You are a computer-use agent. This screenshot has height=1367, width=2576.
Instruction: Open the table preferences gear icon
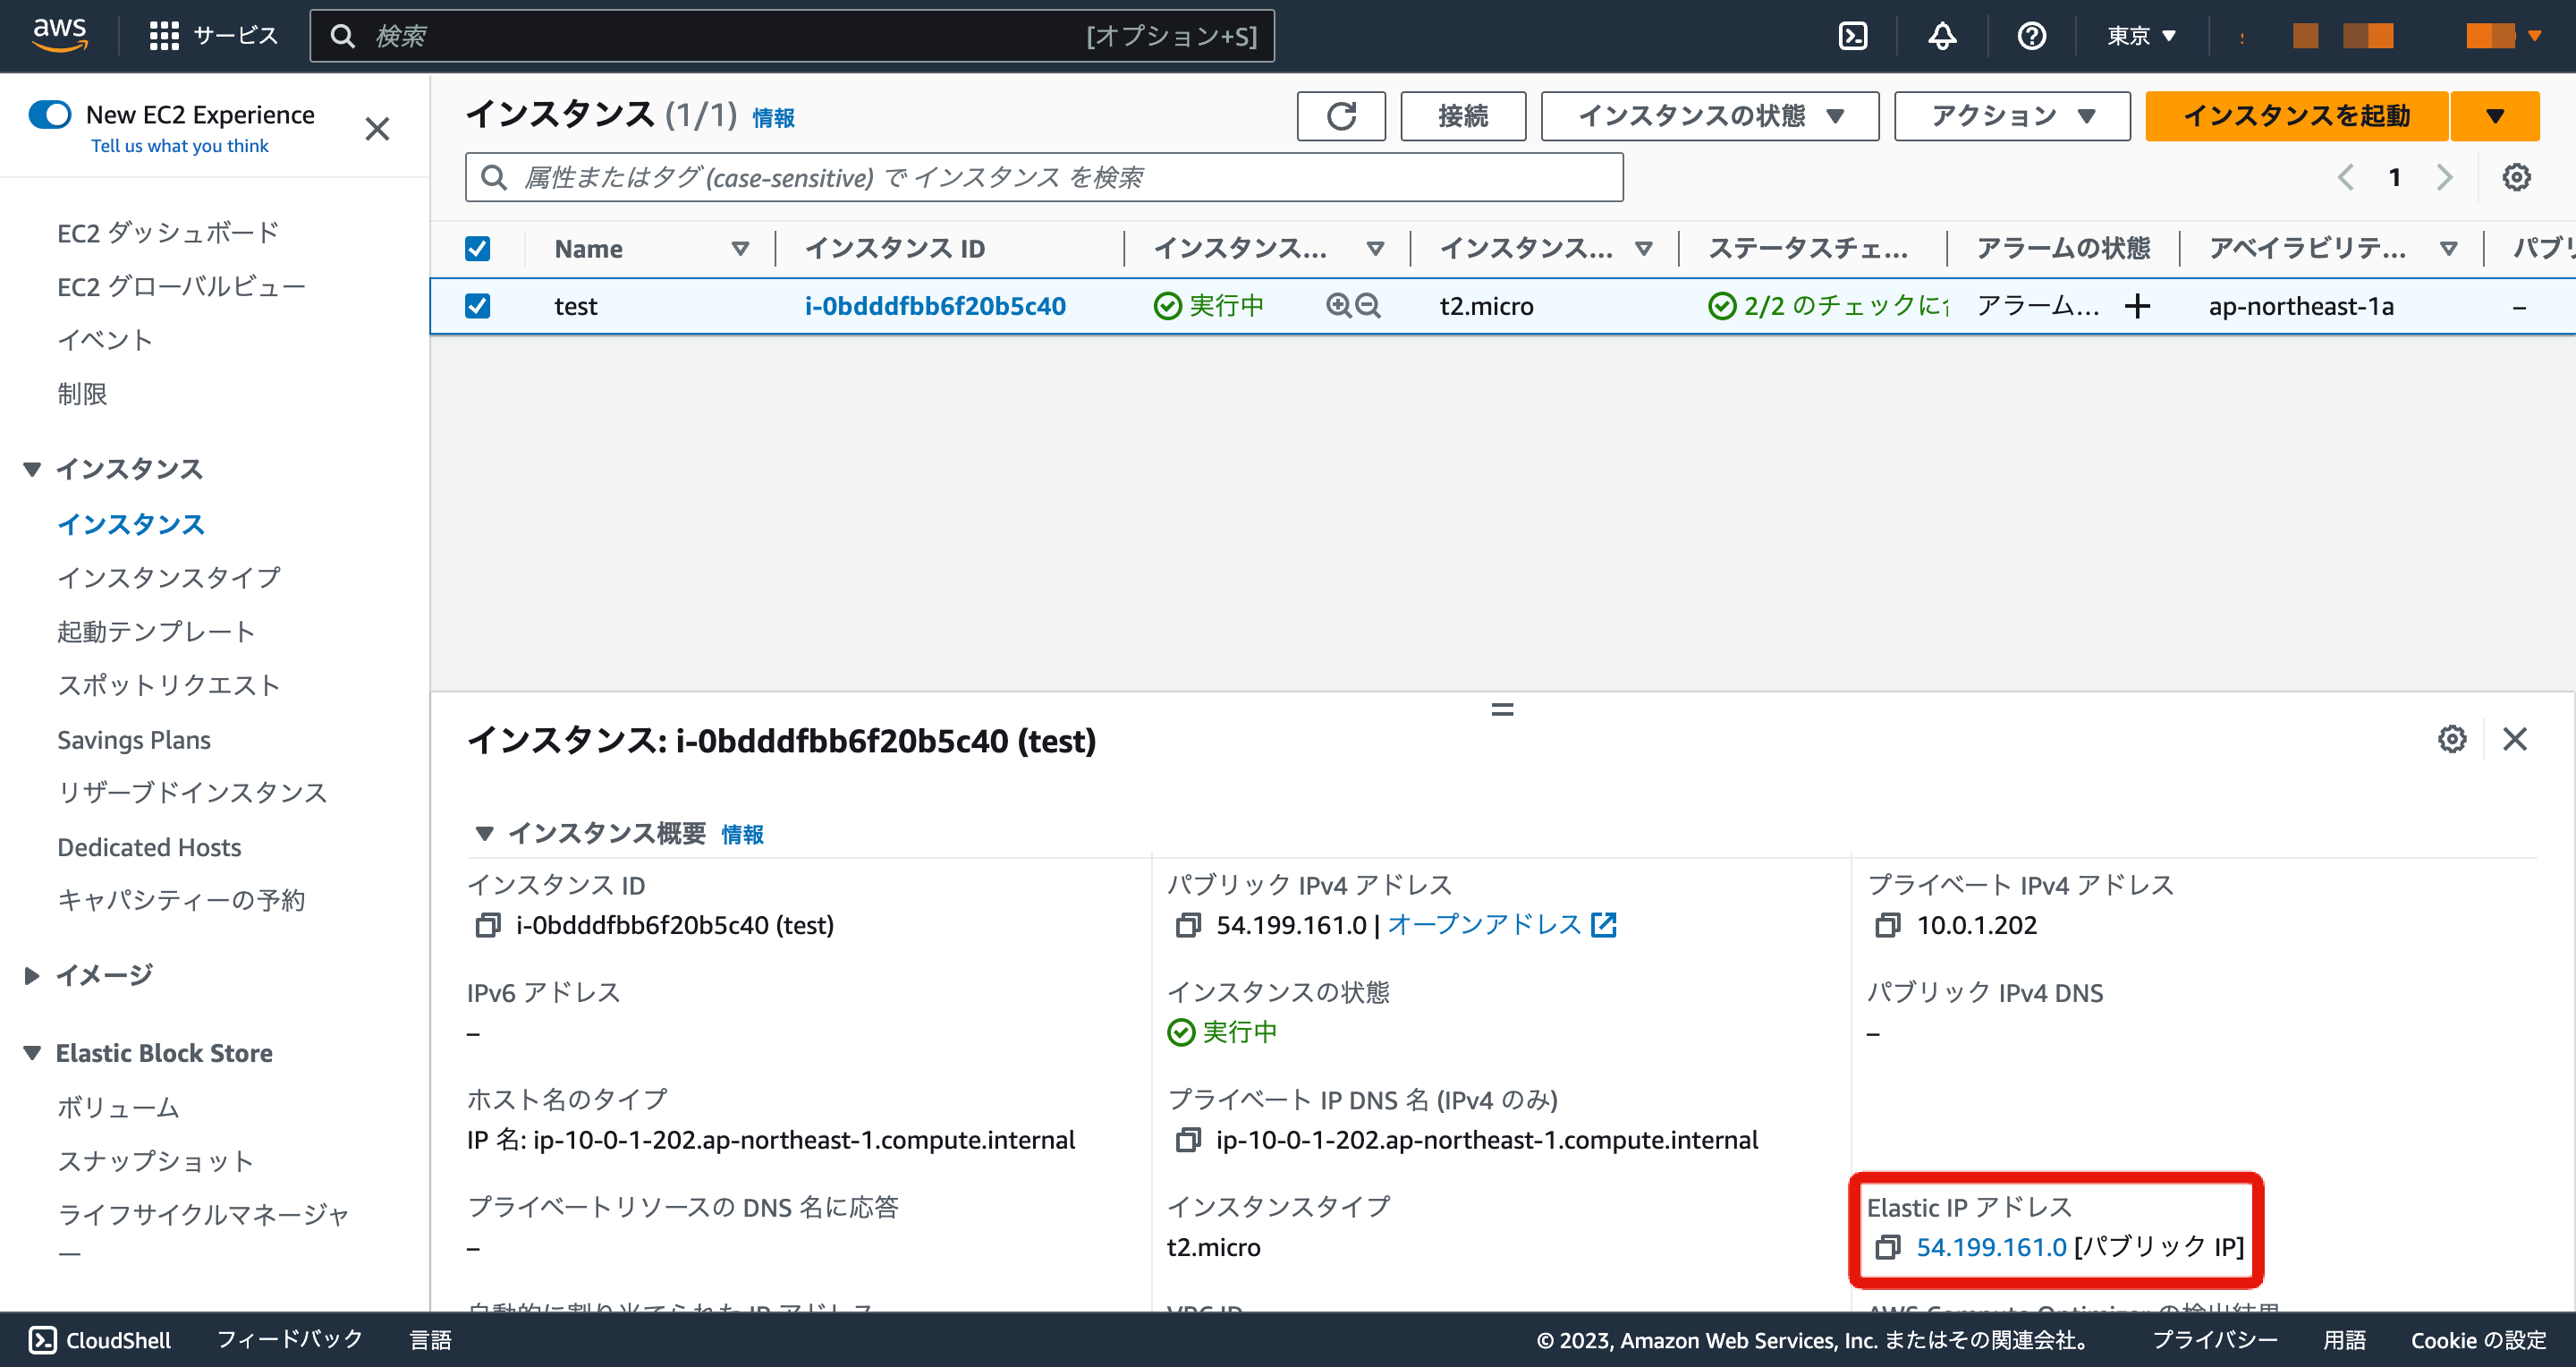2516,177
